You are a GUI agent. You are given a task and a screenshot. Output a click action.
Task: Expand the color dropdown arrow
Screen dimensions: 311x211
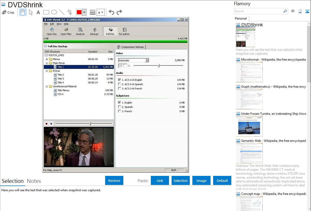click(84, 12)
